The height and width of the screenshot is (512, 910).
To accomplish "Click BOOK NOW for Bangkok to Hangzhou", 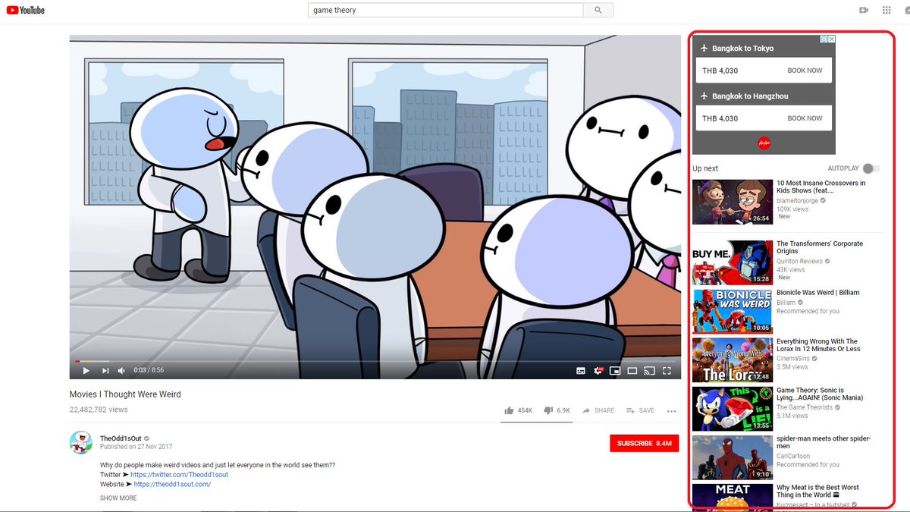I will tap(805, 118).
